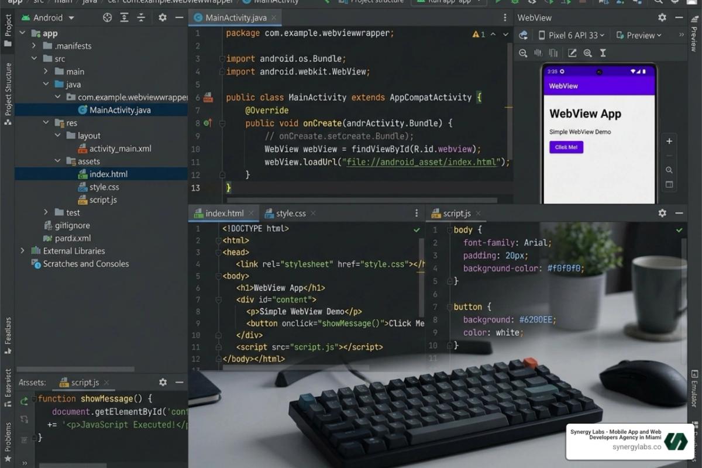Viewport: 702px width, 468px height.
Task: Collapse the assets folder
Action: 58,161
